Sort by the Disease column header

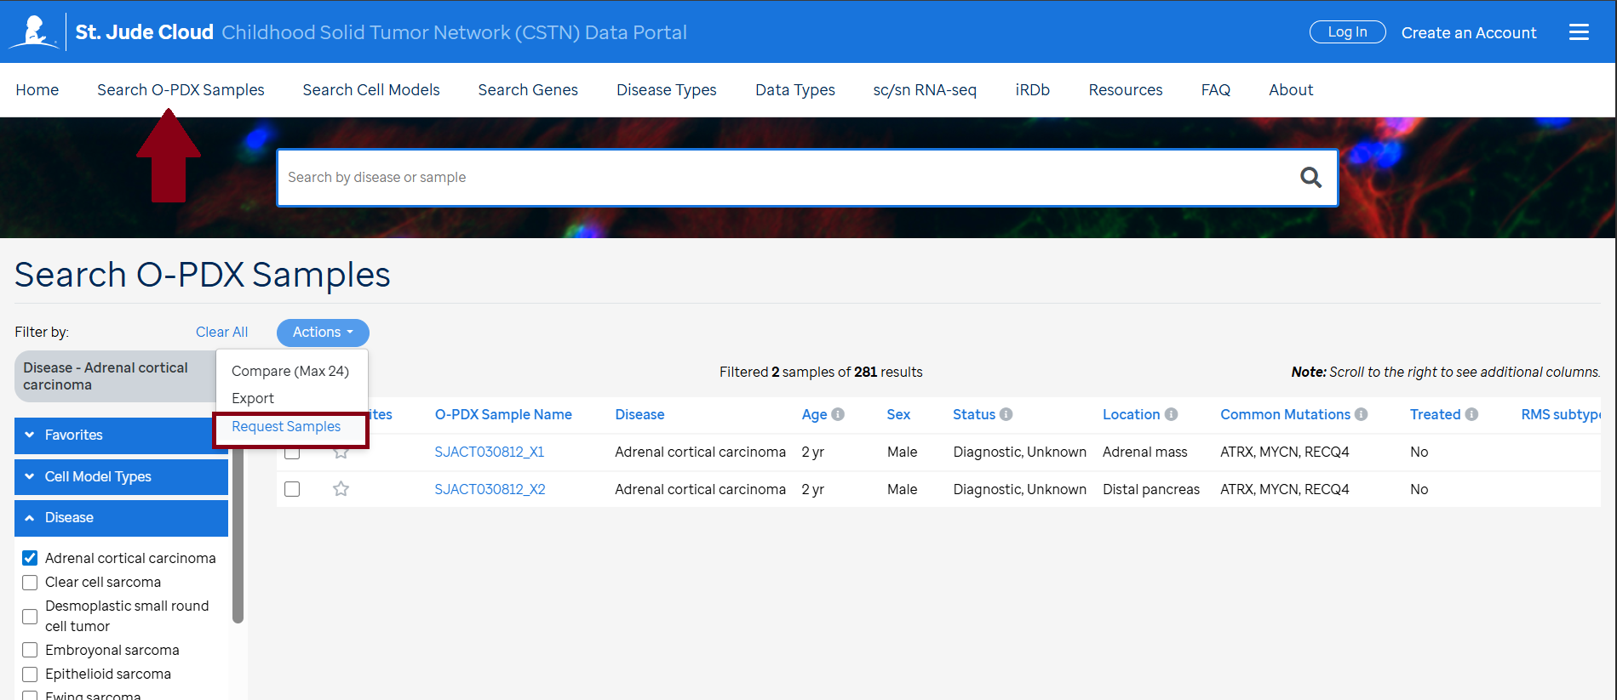coord(639,414)
